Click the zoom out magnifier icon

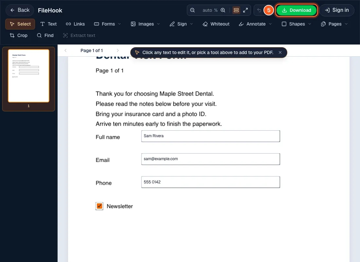click(x=192, y=10)
